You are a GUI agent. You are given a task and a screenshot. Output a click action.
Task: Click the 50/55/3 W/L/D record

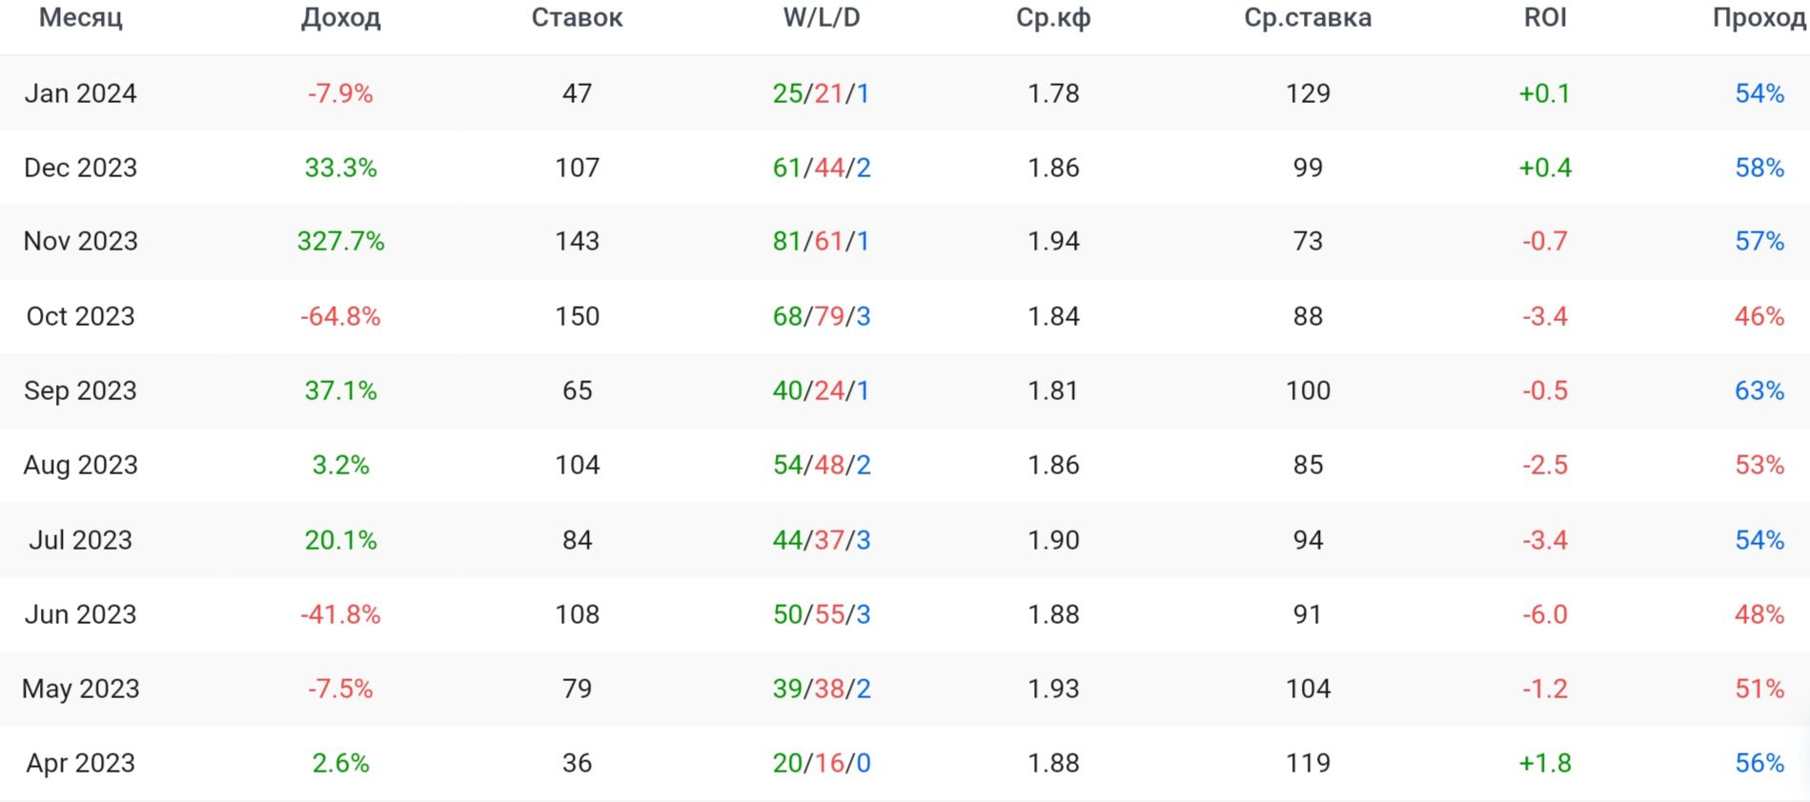(x=822, y=614)
